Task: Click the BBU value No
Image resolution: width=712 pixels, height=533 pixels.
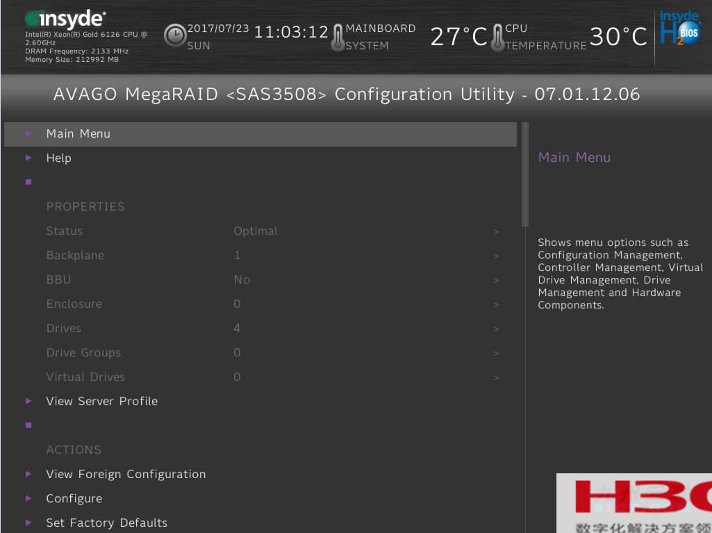Action: [x=242, y=279]
